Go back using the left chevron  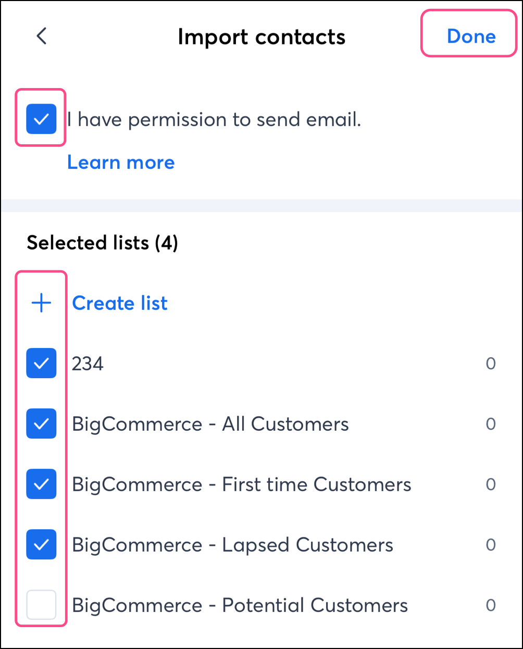[42, 36]
